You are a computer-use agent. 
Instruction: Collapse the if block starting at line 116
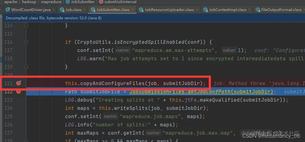(x=26, y=42)
